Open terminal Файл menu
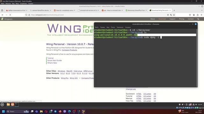The image size is (204, 114). [x=97, y=27]
